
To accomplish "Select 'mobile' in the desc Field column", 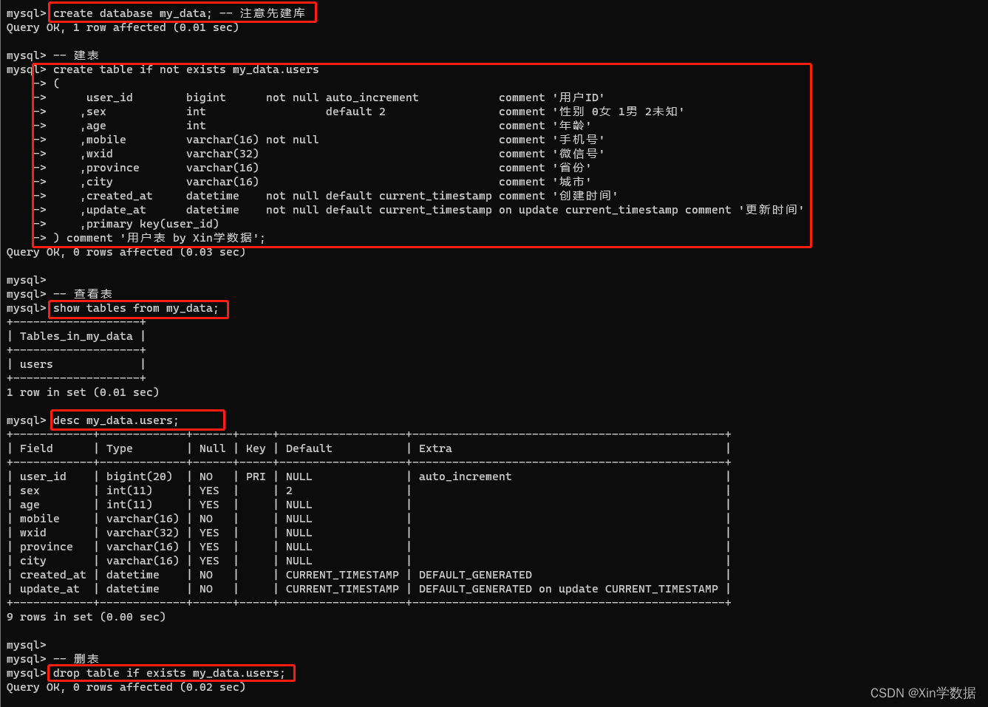I will (40, 519).
